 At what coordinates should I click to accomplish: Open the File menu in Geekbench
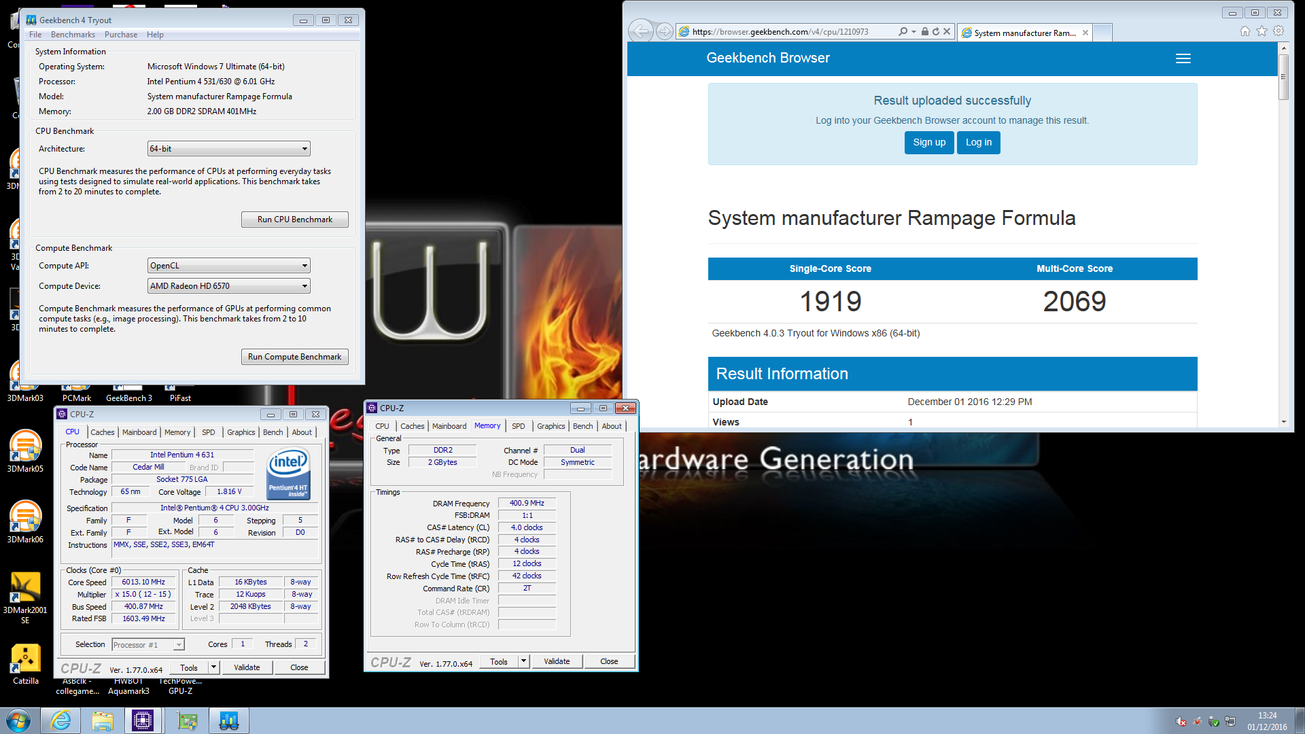[35, 35]
